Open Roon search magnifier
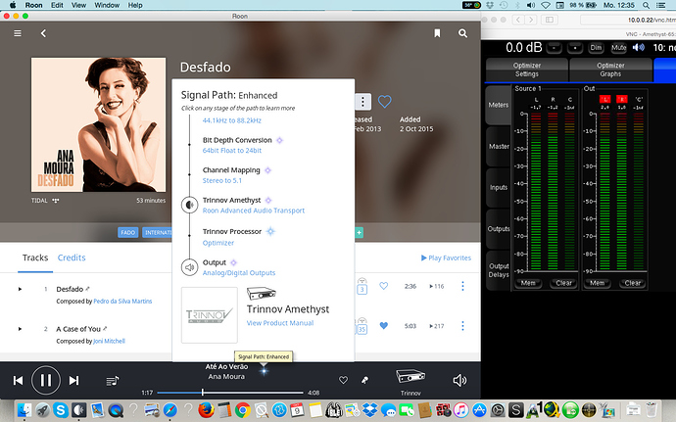 coord(462,33)
